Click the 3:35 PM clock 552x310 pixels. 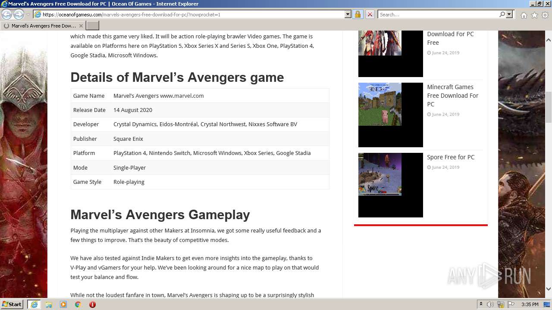tap(530, 304)
